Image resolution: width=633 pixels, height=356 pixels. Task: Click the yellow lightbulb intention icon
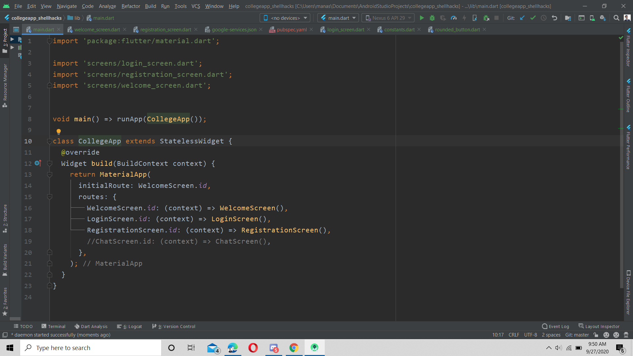[59, 132]
